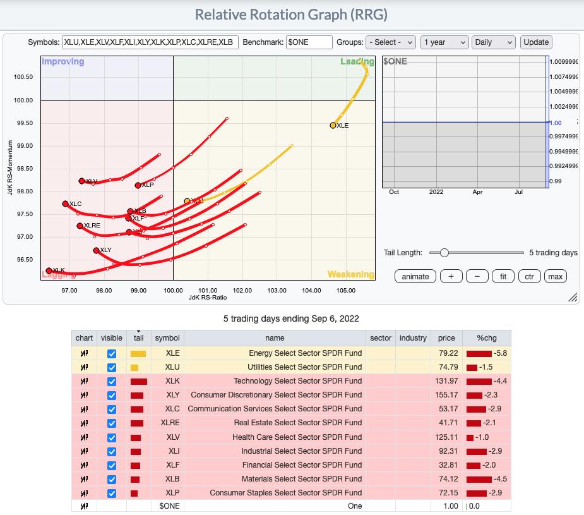
Task: Select Technology Select Sector SPDR Fund name
Action: click(x=298, y=381)
